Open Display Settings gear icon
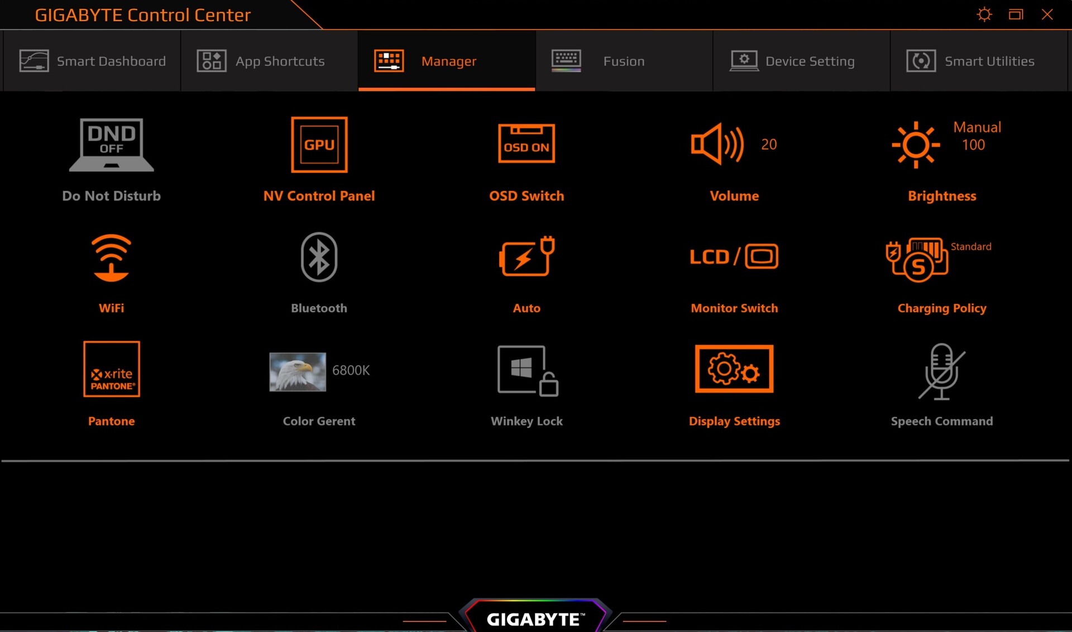 click(x=734, y=369)
